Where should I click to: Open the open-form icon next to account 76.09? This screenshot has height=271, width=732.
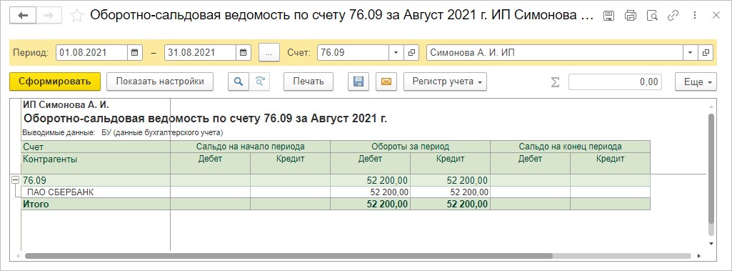tap(411, 53)
